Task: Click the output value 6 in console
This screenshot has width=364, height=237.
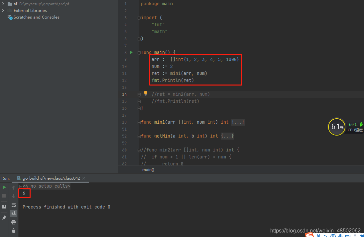Action: [x=24, y=193]
